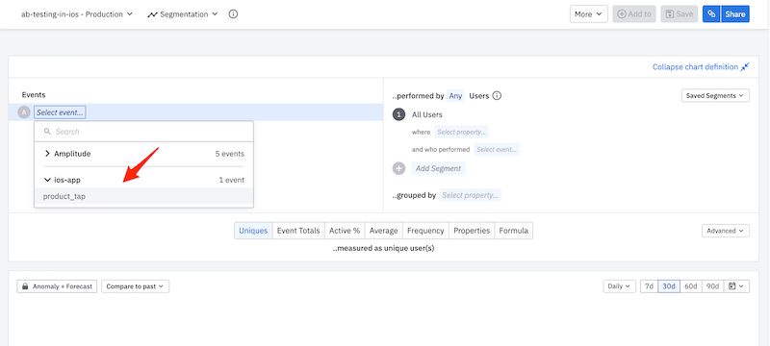Toggle the Any users selector
This screenshot has width=770, height=346.
pyautogui.click(x=455, y=95)
